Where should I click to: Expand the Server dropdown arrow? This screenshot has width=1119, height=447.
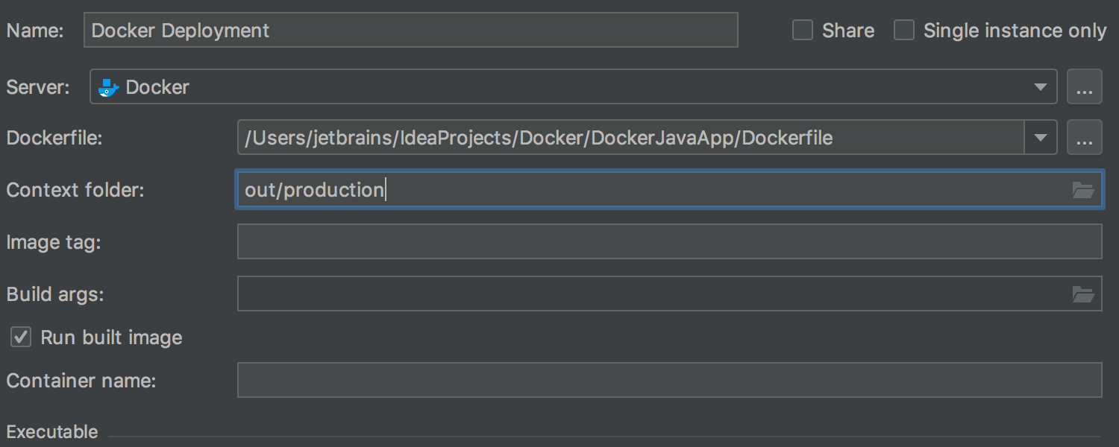(1041, 87)
